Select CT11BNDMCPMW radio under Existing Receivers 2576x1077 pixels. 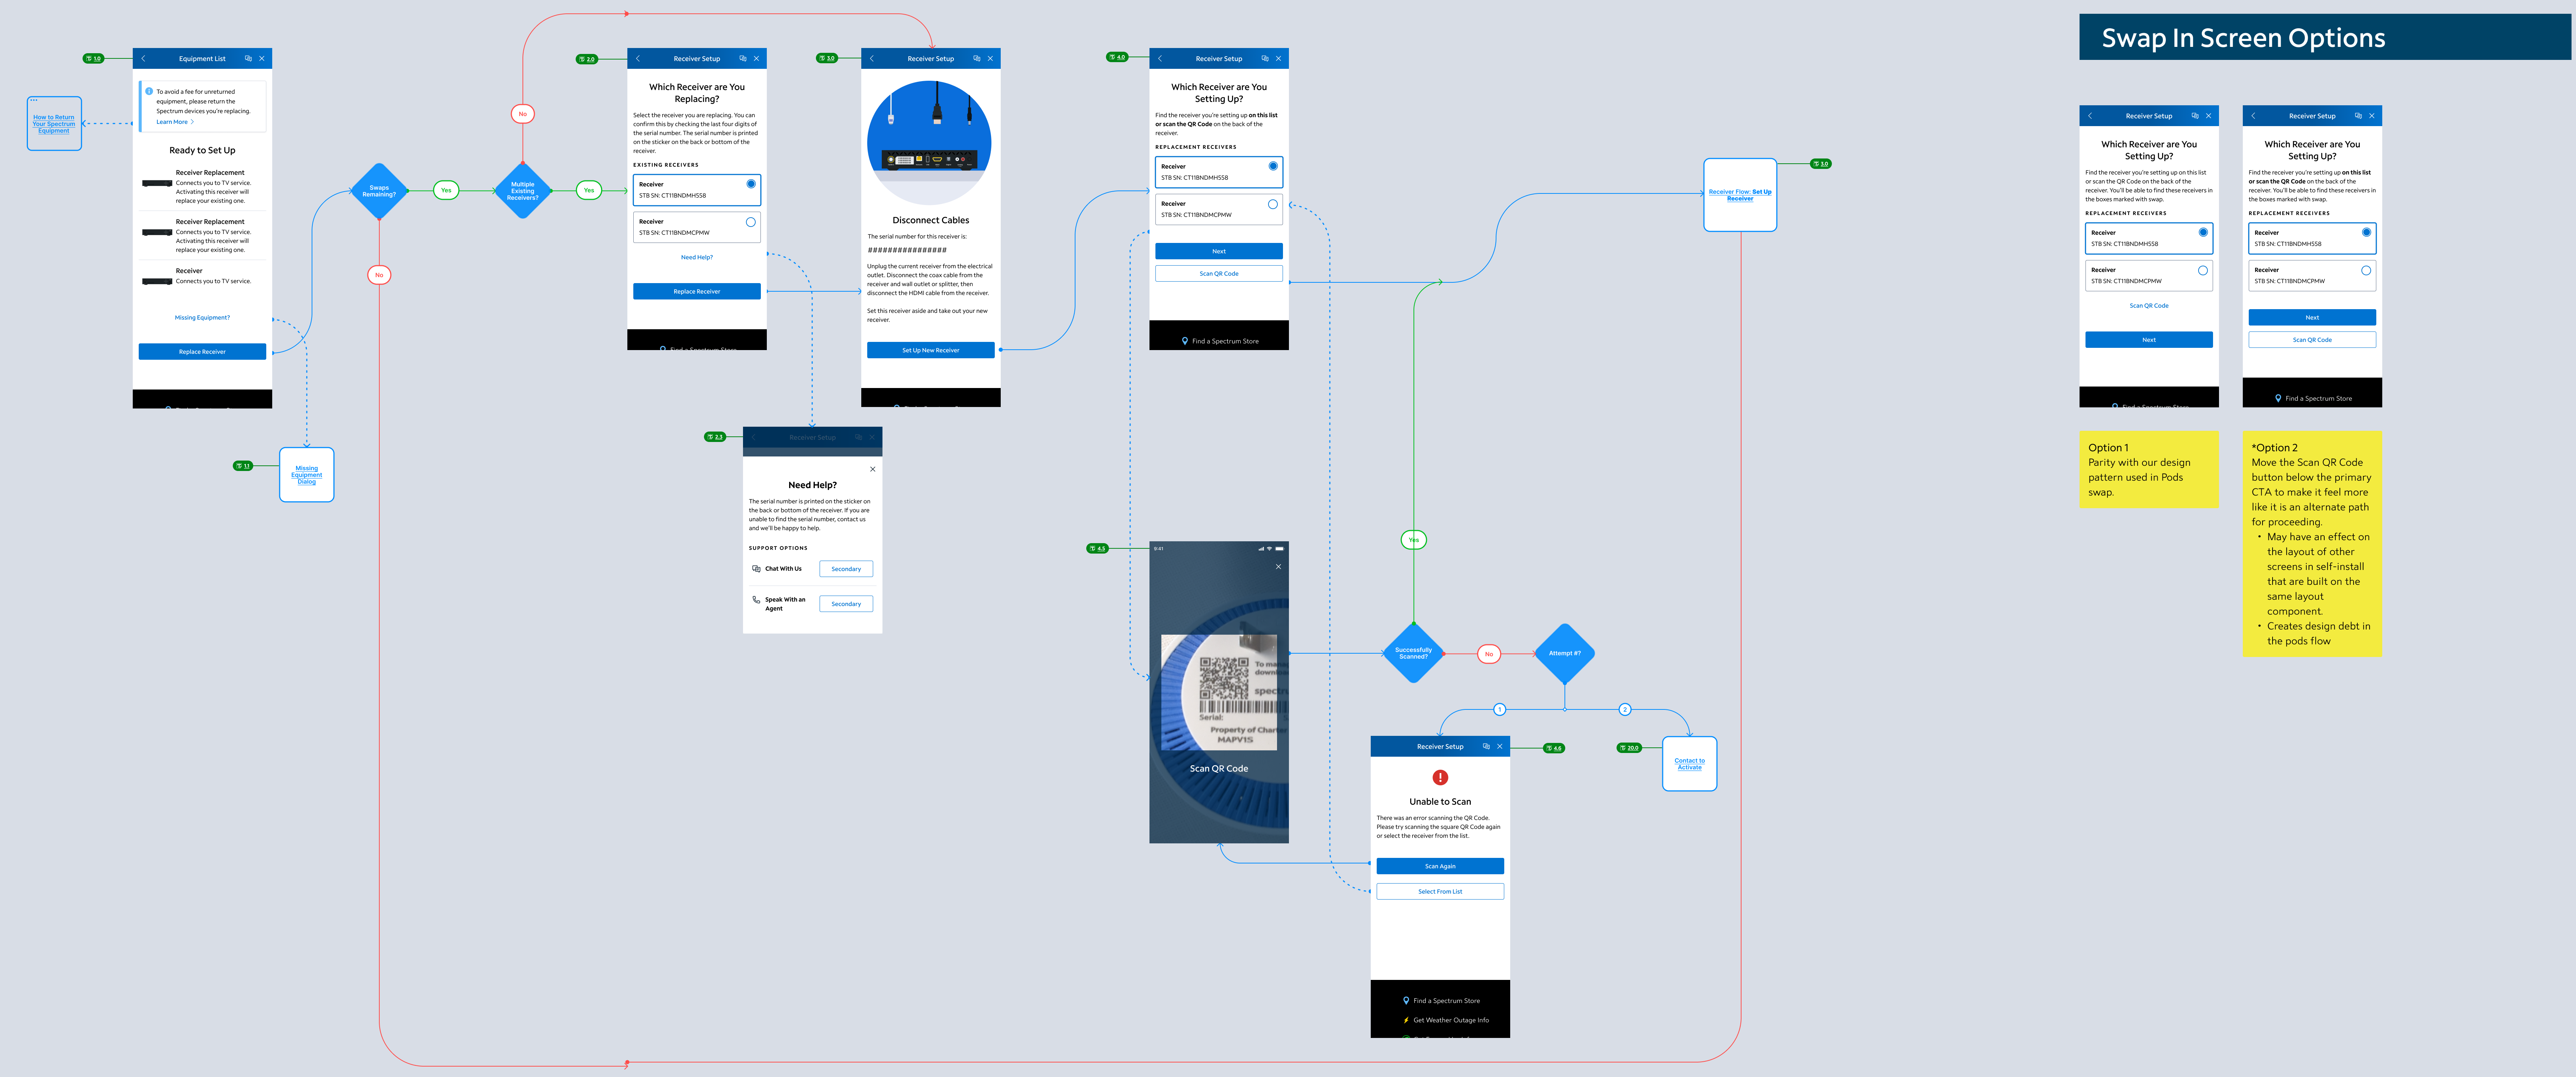tap(750, 222)
